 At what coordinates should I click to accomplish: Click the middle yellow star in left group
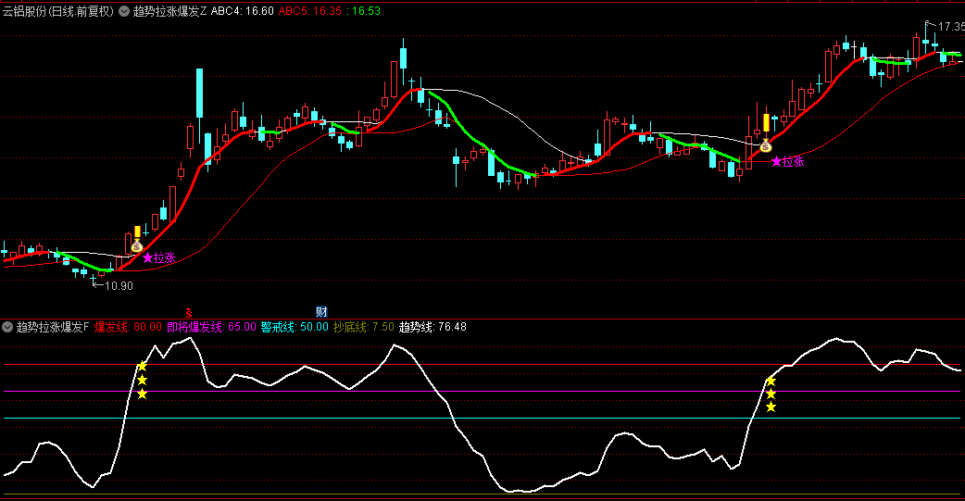pos(143,380)
